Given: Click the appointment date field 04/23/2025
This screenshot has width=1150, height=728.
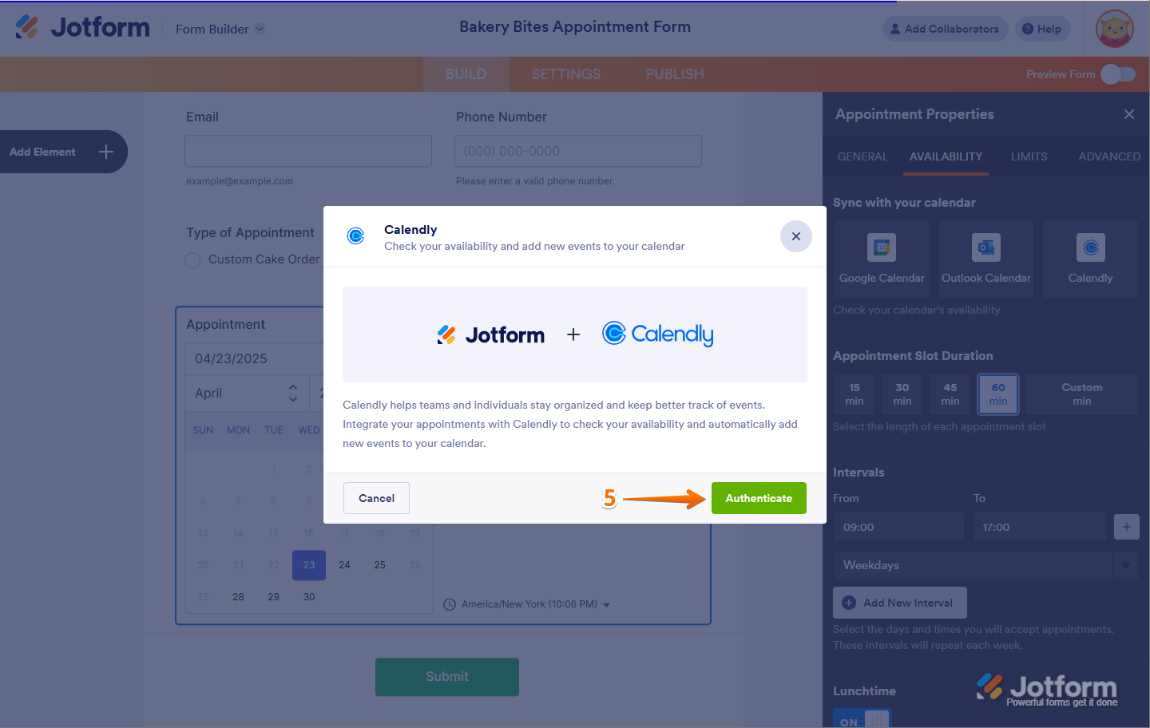Looking at the screenshot, I should pos(256,358).
